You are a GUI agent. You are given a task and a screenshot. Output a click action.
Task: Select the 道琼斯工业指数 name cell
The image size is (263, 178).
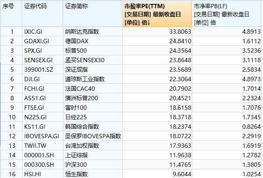pos(92,79)
